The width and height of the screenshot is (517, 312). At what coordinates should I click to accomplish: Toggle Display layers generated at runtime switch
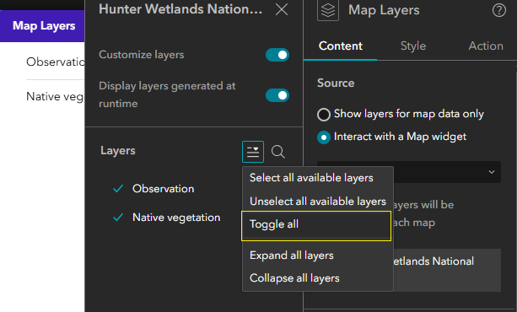(277, 95)
